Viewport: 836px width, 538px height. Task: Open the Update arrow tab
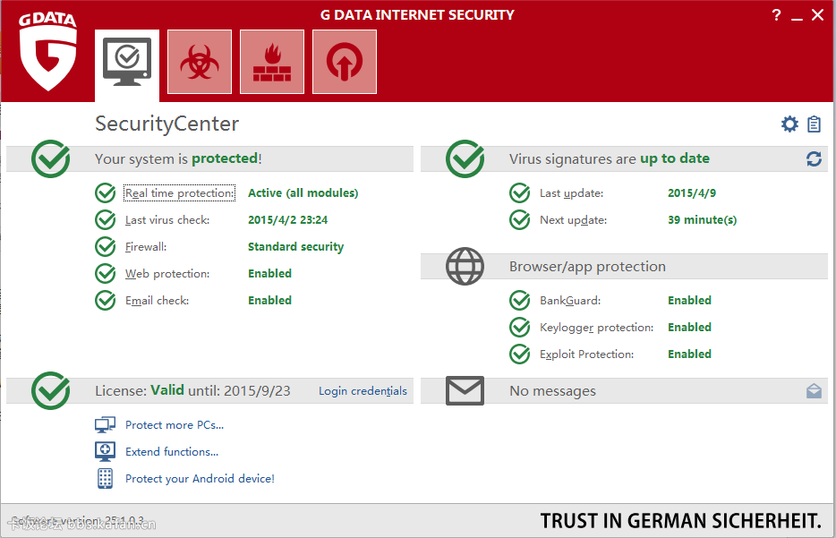pyautogui.click(x=345, y=62)
